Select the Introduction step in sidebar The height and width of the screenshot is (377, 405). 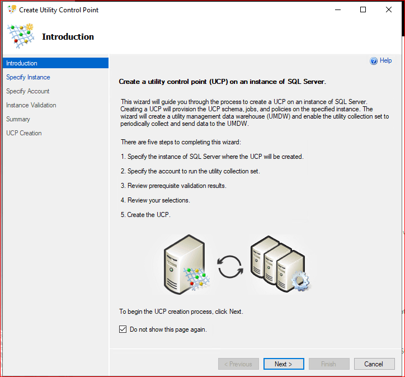(x=22, y=63)
